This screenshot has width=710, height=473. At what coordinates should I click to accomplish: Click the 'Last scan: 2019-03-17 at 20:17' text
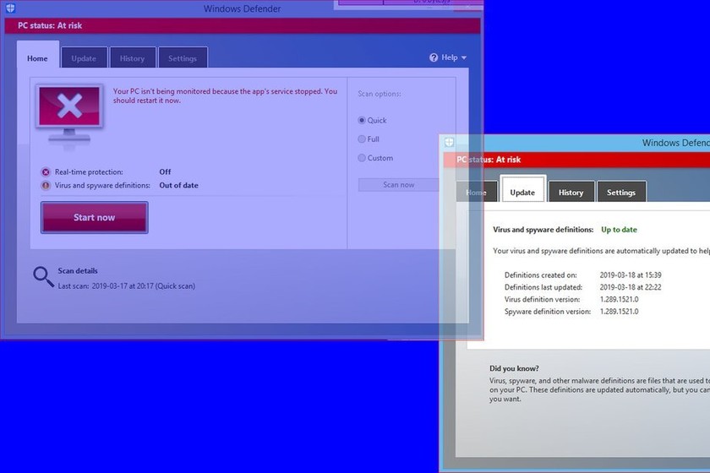[x=126, y=286]
